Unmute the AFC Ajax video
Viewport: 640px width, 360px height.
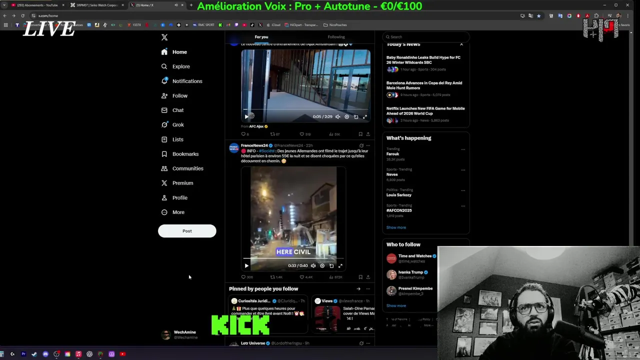[x=338, y=116]
